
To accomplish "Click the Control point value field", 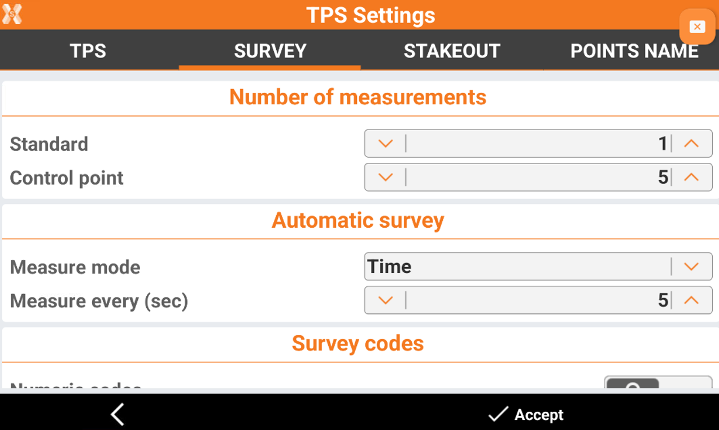I will coord(538,178).
